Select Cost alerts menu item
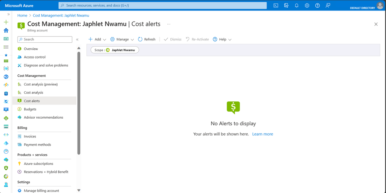 tap(44, 101)
